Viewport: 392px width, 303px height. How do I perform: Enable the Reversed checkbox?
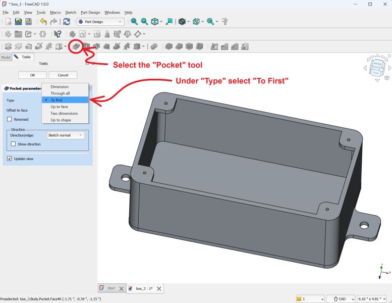click(x=10, y=119)
